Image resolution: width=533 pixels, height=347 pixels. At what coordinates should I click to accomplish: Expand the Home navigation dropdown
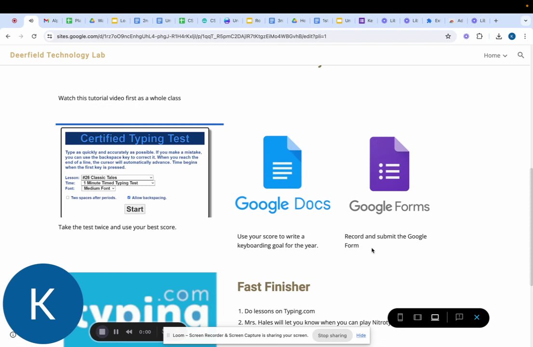tap(495, 55)
